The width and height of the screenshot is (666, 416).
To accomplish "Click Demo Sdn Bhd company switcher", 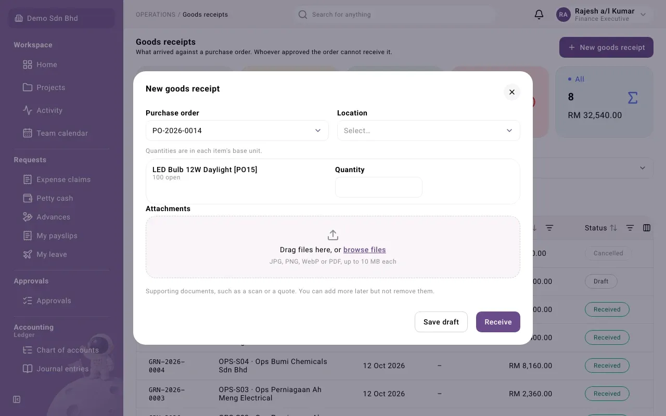I will click(x=61, y=18).
